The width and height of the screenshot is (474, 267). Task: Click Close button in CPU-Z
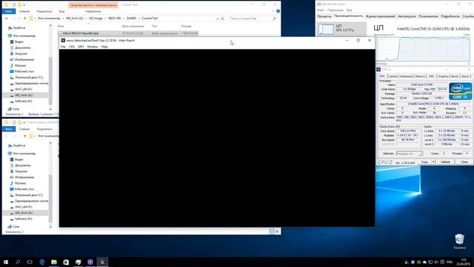[x=464, y=162]
